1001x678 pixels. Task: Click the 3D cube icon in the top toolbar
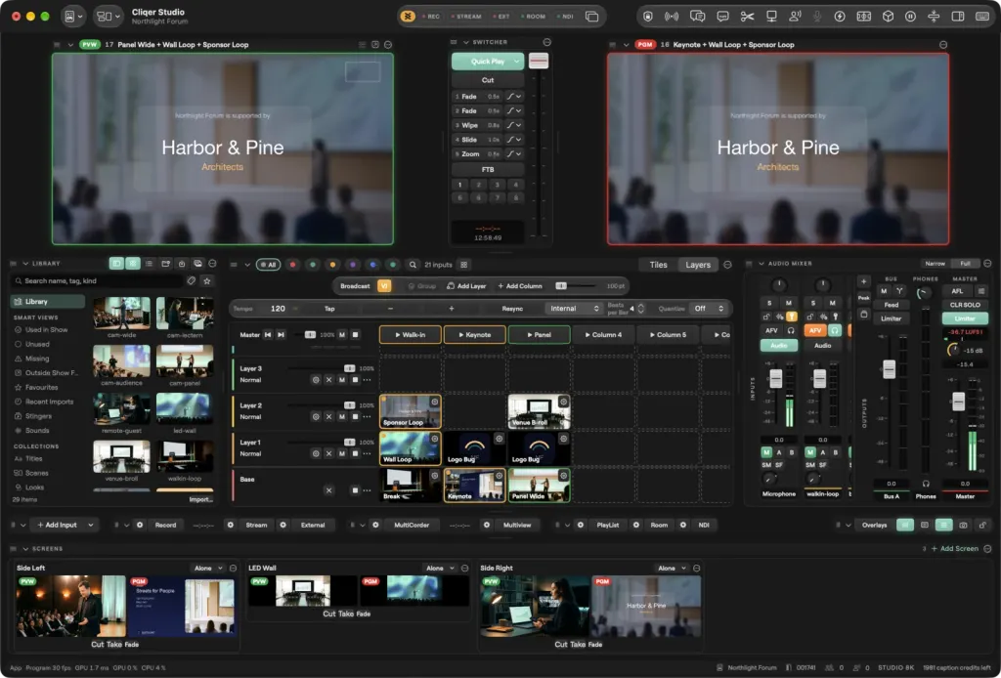[888, 17]
